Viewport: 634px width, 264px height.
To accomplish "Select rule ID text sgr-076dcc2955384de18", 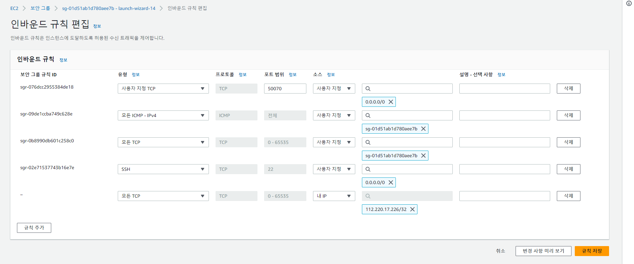I will click(x=47, y=87).
